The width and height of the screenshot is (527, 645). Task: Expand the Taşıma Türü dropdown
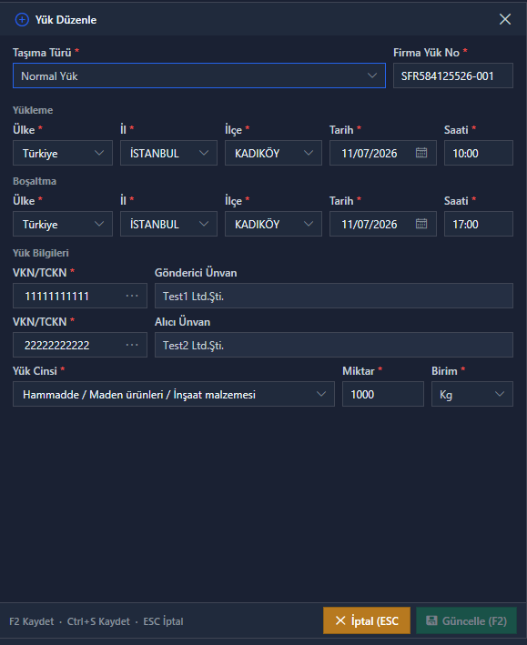(199, 76)
